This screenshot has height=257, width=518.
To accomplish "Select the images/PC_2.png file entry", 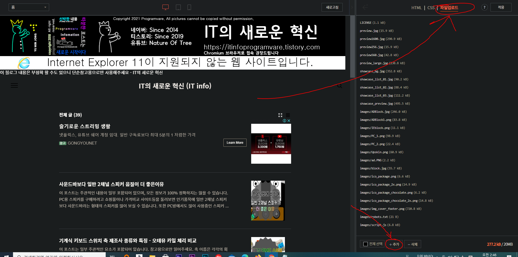I will tap(380, 144).
